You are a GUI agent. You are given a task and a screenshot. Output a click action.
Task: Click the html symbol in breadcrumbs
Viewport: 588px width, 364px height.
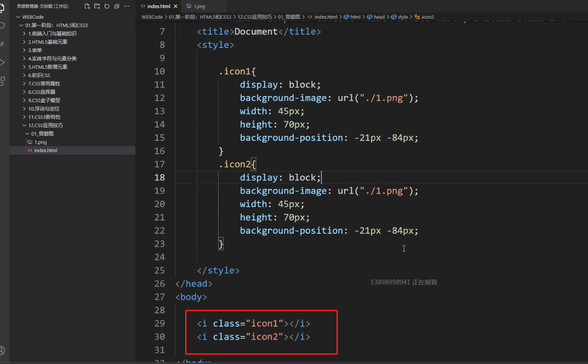[352, 17]
